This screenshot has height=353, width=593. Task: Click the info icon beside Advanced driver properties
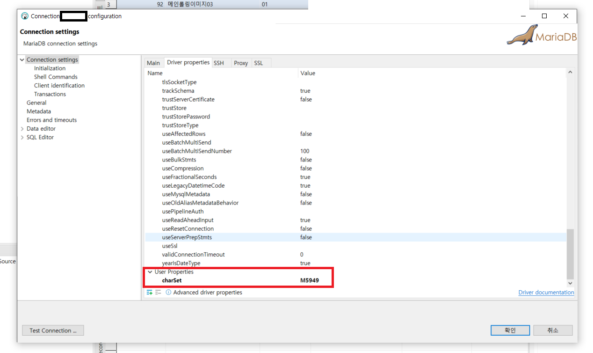(168, 292)
